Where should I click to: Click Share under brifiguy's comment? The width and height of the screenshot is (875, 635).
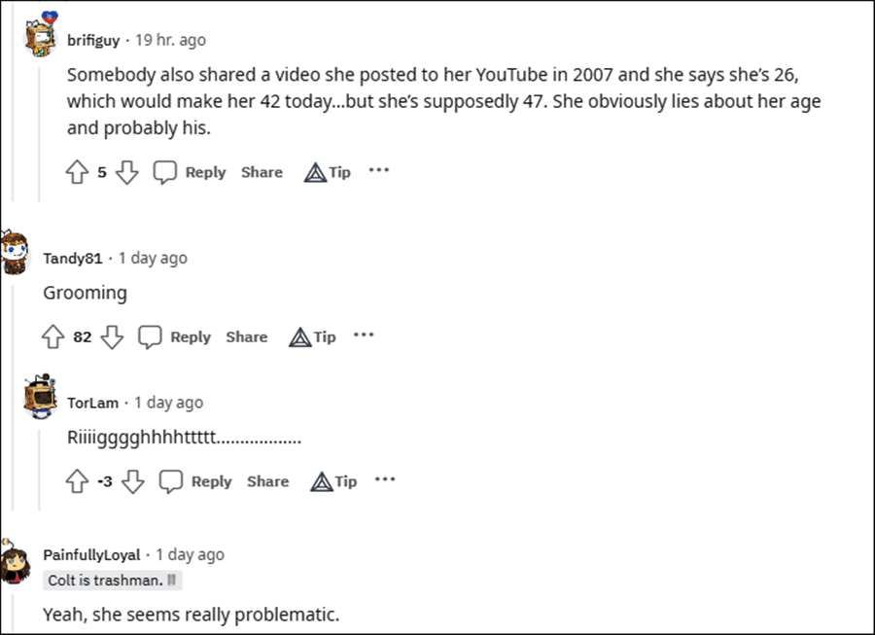tap(262, 171)
